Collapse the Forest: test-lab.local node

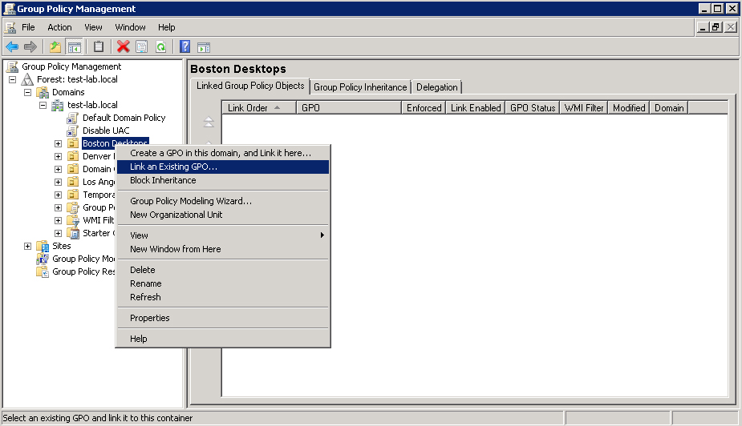point(13,79)
